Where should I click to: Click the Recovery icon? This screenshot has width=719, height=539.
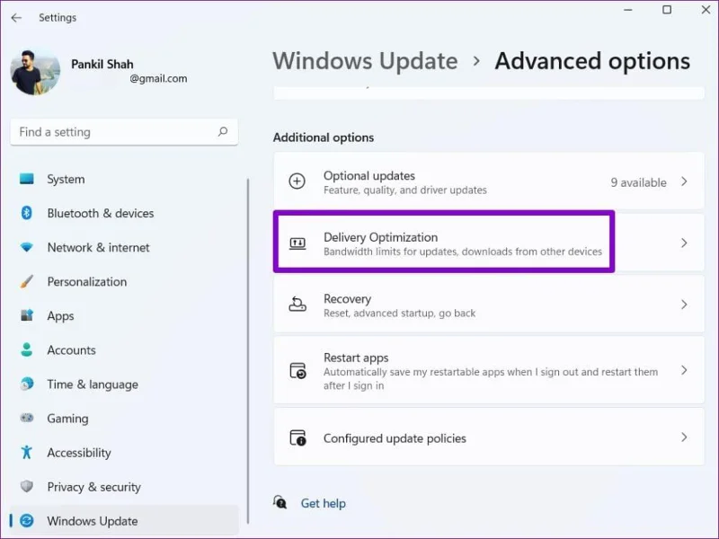tap(297, 305)
